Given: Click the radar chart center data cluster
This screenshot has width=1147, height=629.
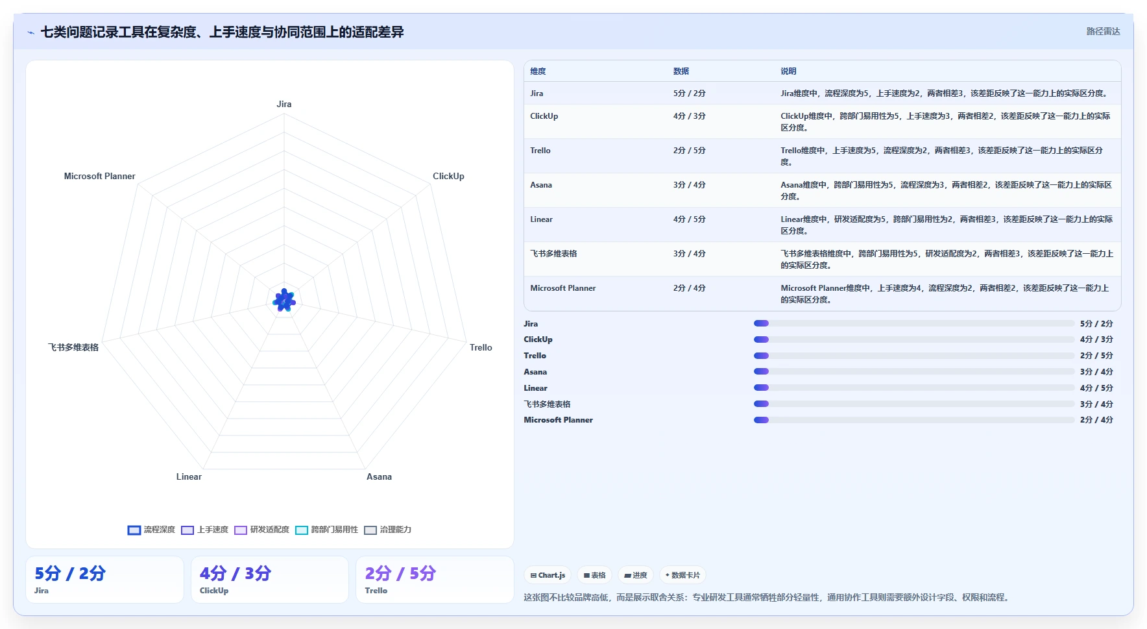Looking at the screenshot, I should pyautogui.click(x=284, y=301).
